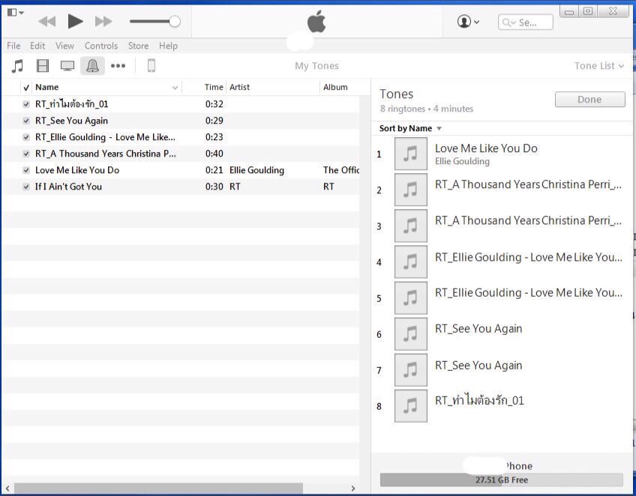Click the scroll right arrow
The image size is (636, 496).
tap(353, 489)
